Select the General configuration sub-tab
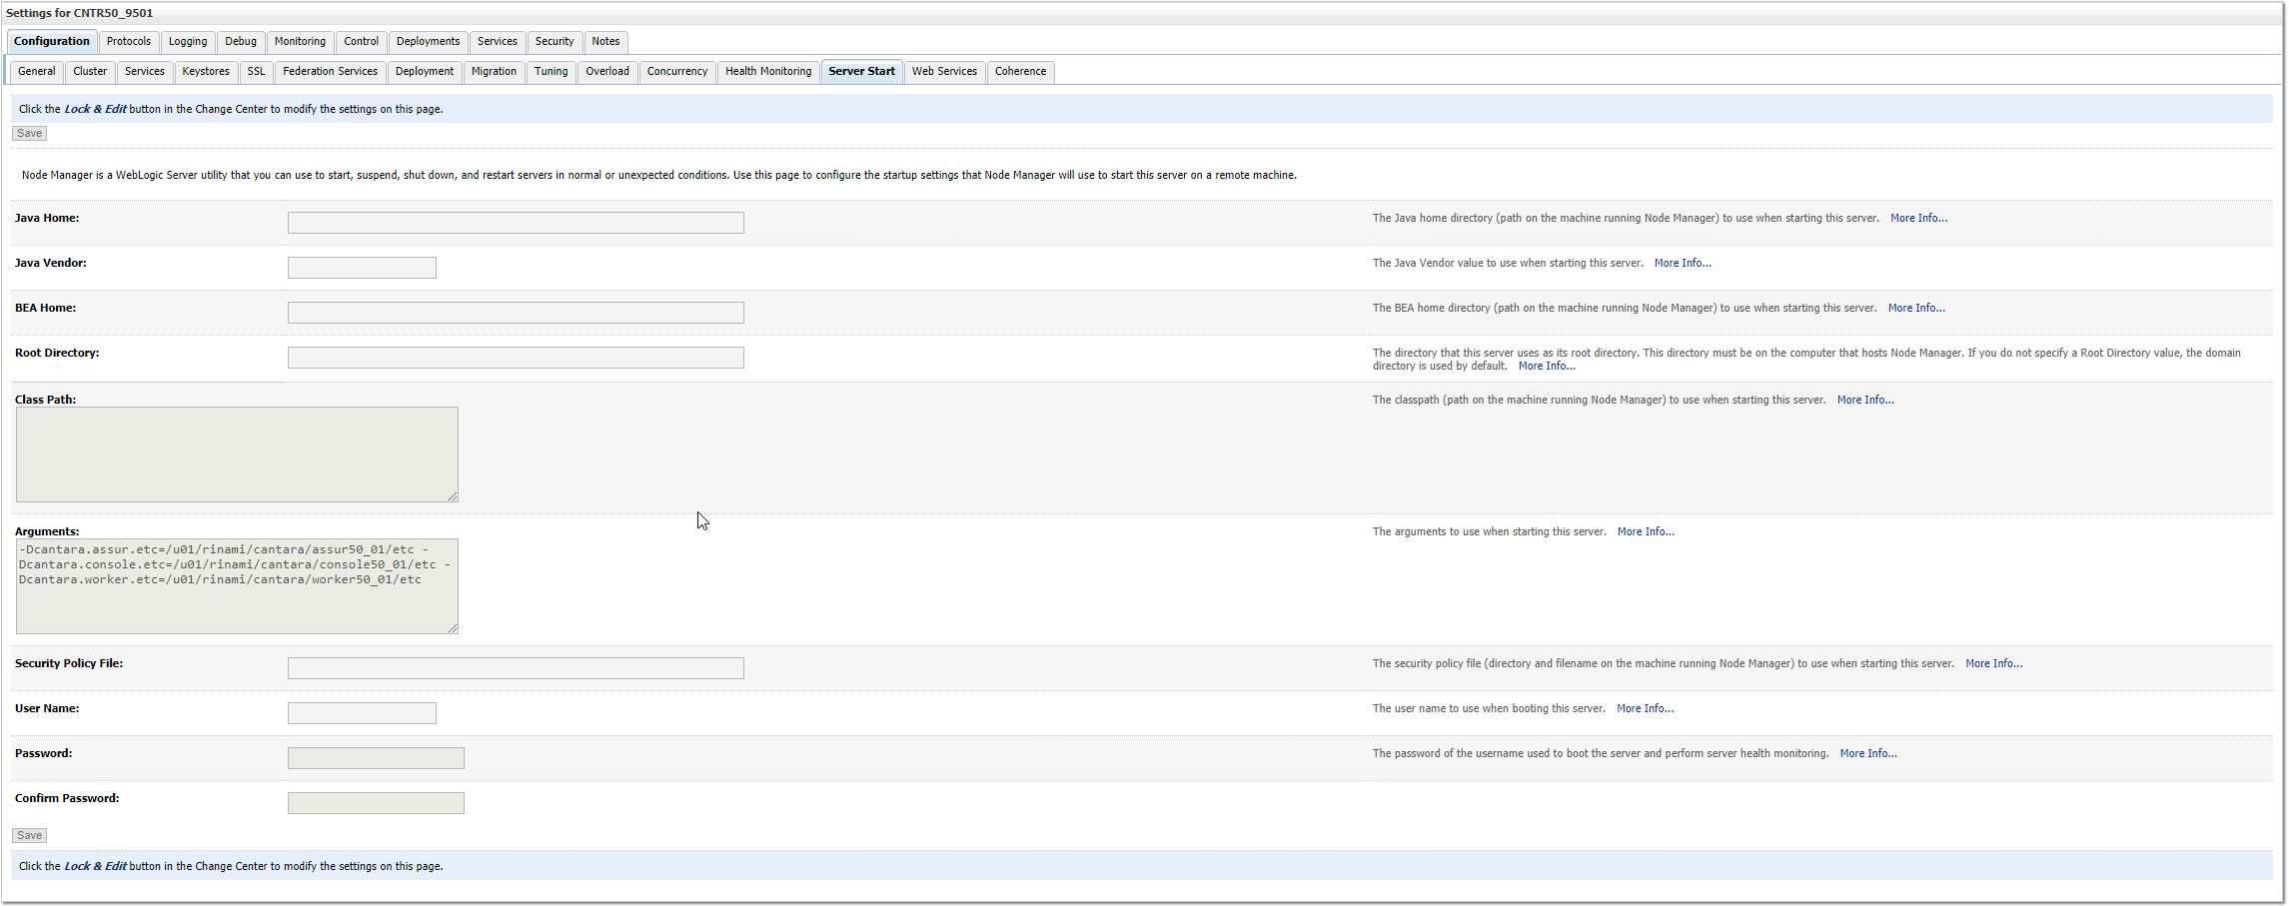The image size is (2289, 906). [37, 72]
